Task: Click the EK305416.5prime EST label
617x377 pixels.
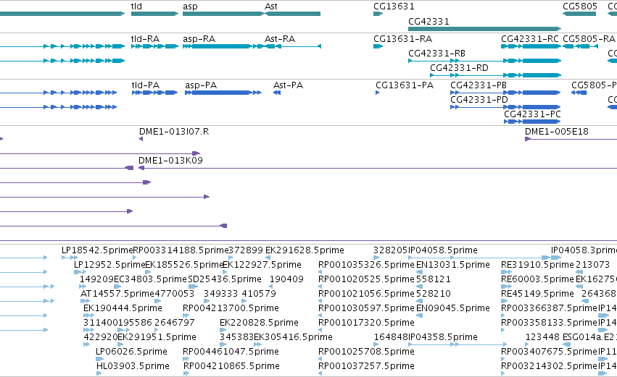Action: click(x=293, y=337)
